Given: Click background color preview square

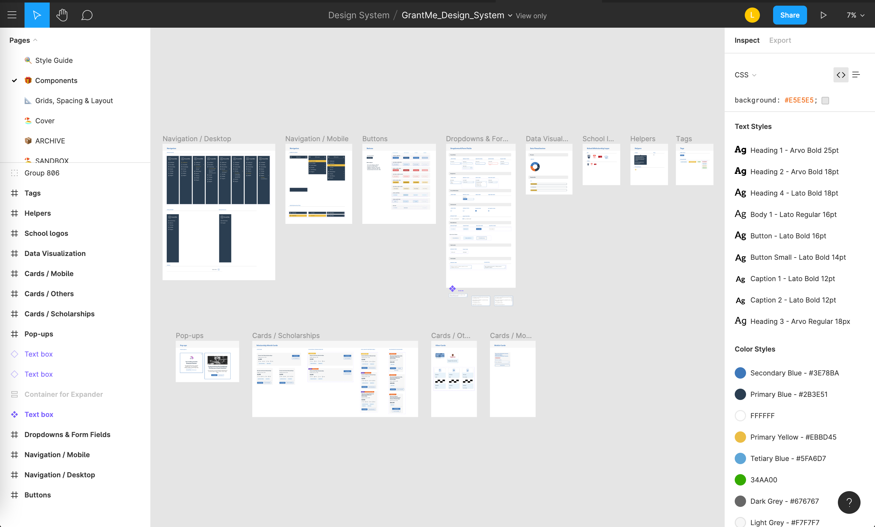Looking at the screenshot, I should point(825,101).
